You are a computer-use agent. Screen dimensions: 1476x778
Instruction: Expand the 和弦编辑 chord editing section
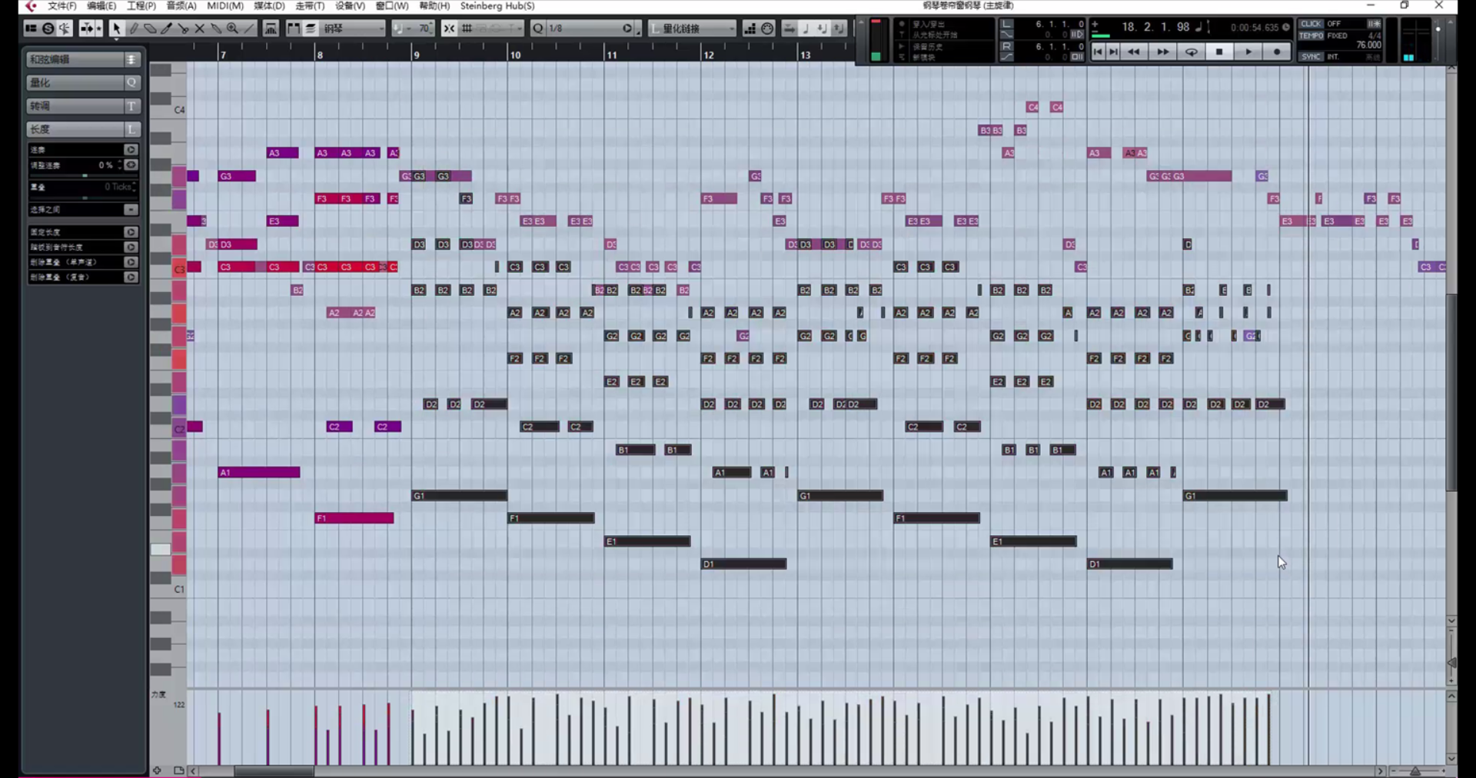point(83,59)
